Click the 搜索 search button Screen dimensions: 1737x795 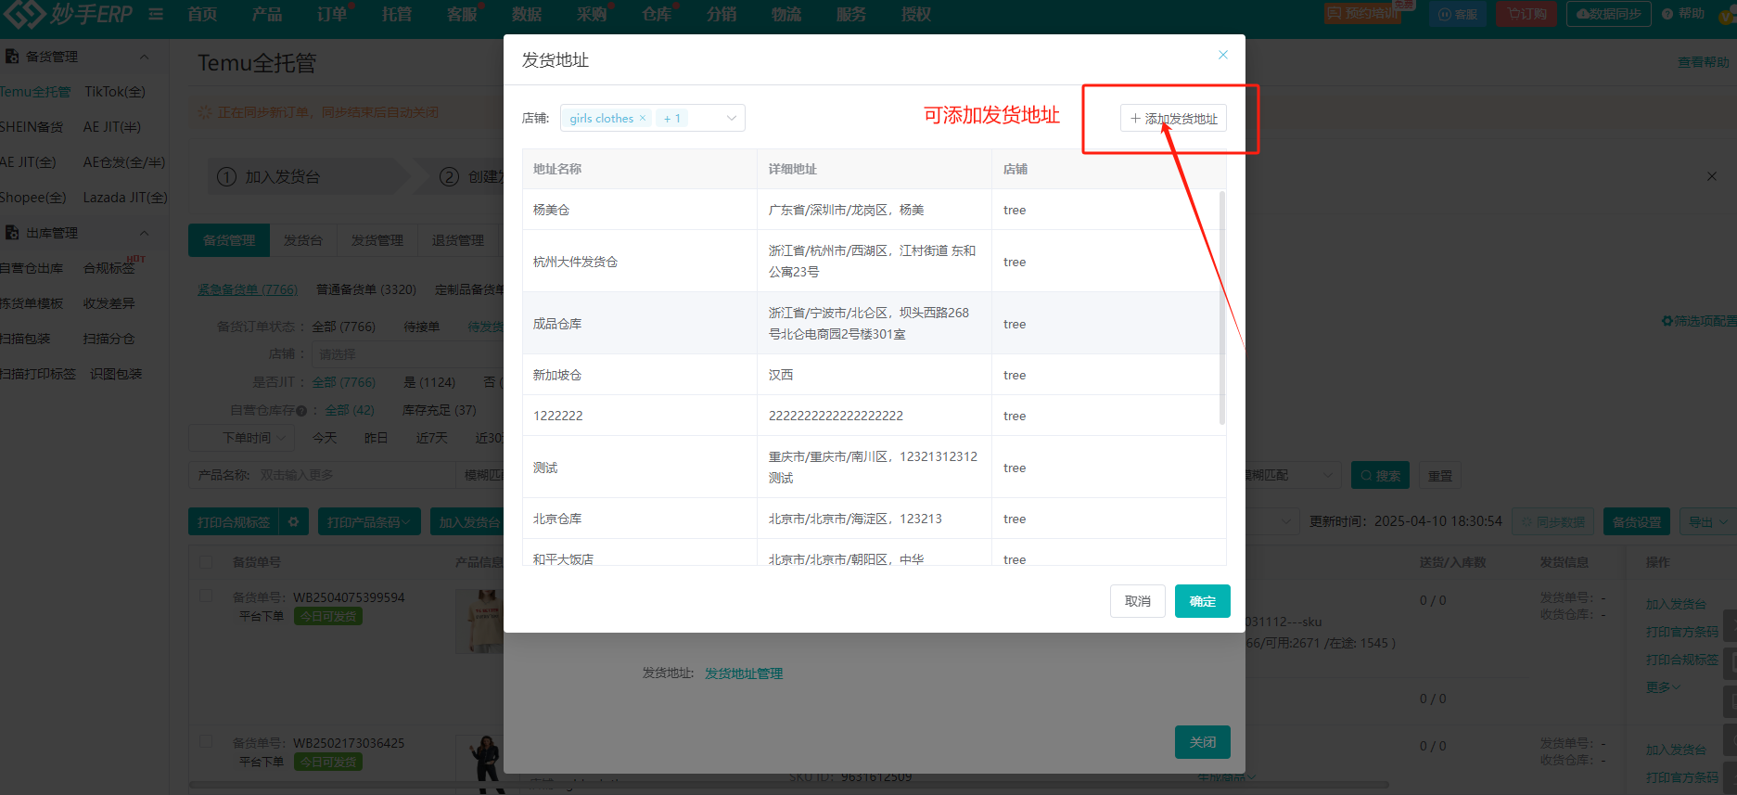[1380, 475]
